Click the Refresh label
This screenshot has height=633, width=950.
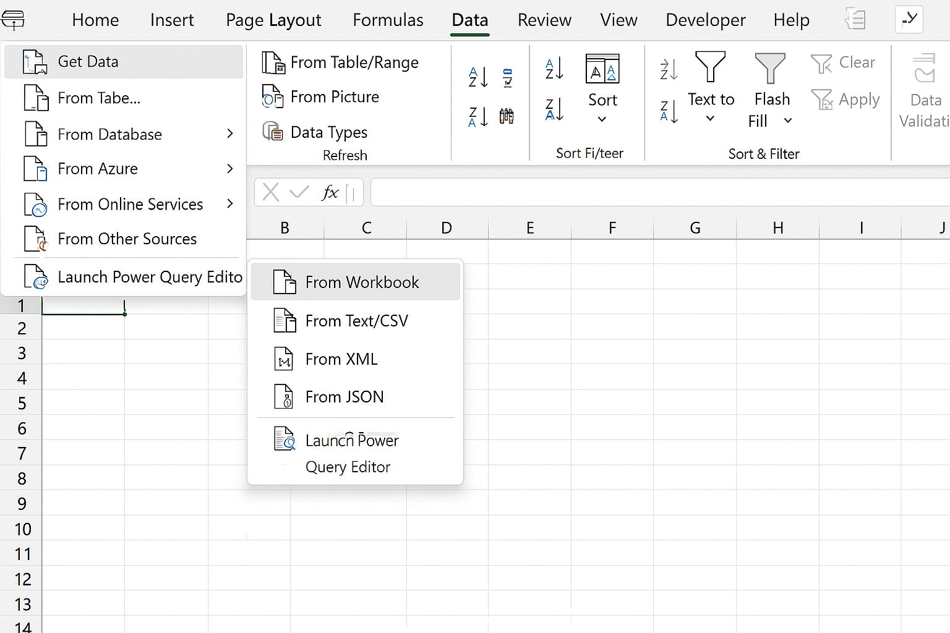click(x=345, y=155)
